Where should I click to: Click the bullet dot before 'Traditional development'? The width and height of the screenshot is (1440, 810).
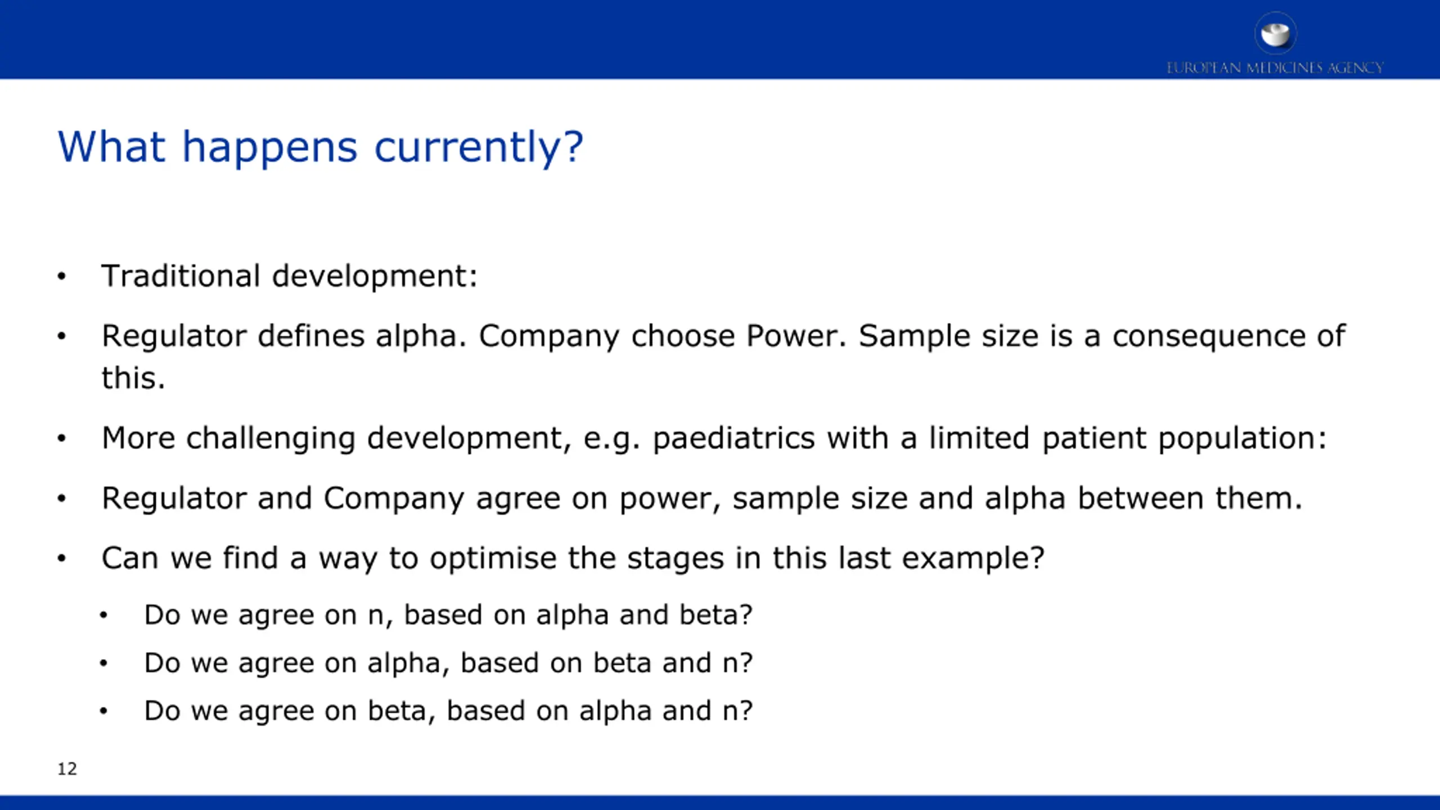[x=62, y=276]
